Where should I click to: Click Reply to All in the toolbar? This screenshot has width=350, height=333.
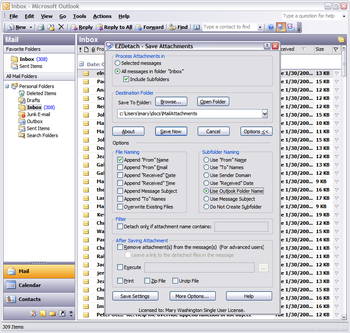click(114, 27)
